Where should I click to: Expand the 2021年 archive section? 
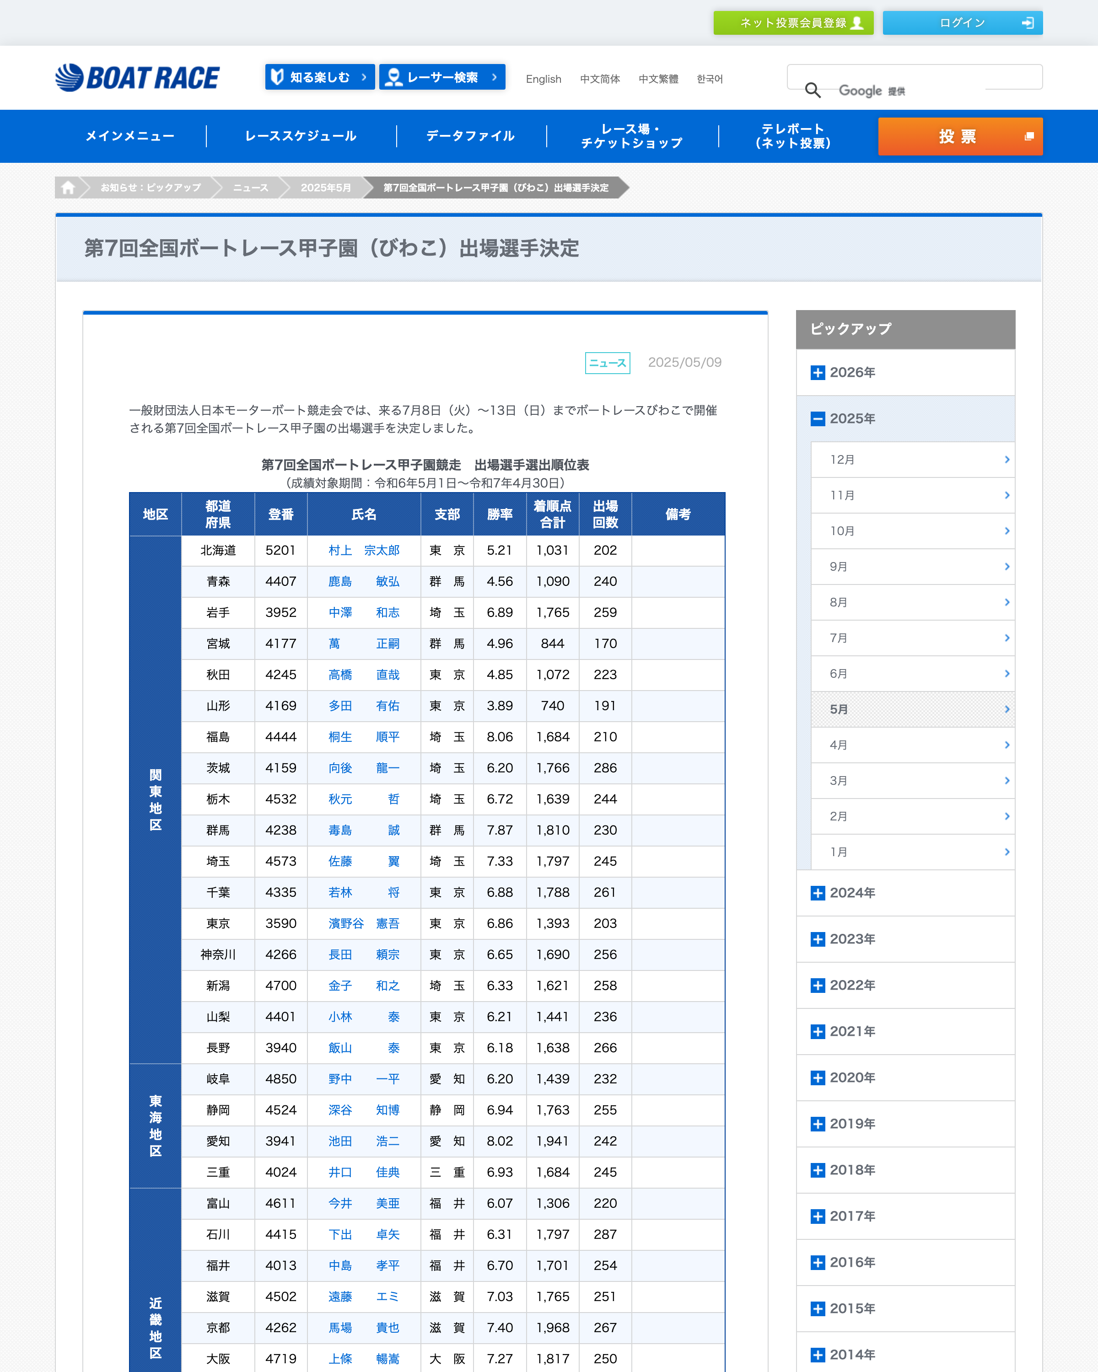click(x=905, y=1032)
